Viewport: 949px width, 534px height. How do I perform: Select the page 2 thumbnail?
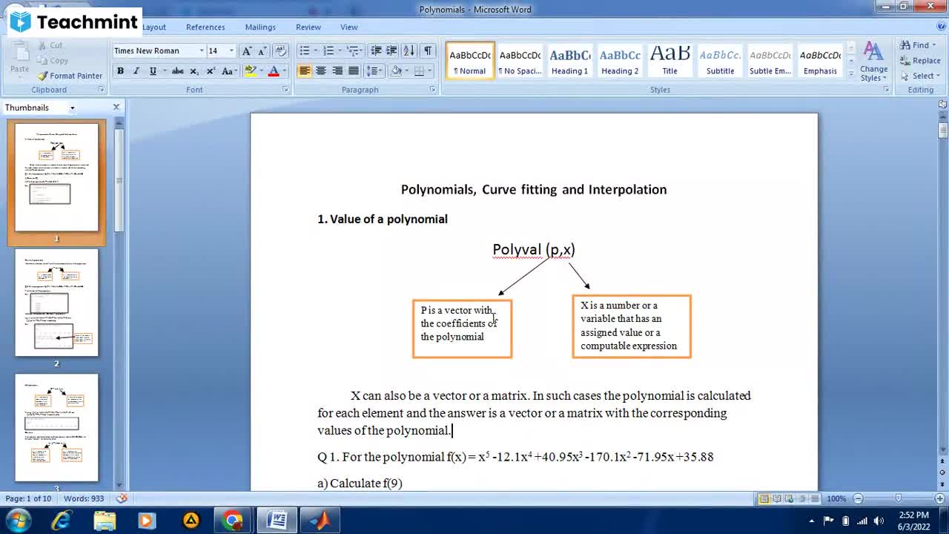56,303
